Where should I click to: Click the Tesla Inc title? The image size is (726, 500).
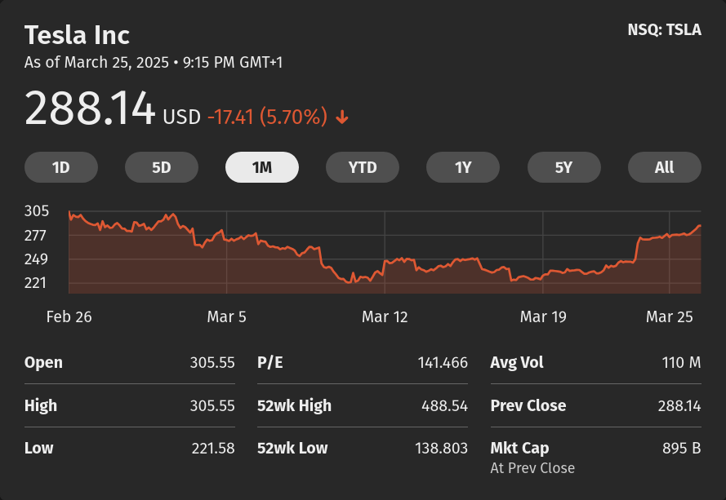coord(77,35)
